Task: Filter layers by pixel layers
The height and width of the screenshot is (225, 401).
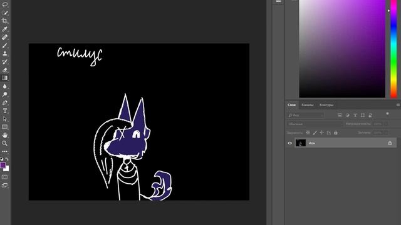Action: tap(340, 115)
